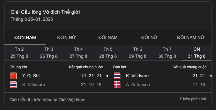Show the ĐÔI NỮ results tab
216x110 pixels.
[x=149, y=37]
